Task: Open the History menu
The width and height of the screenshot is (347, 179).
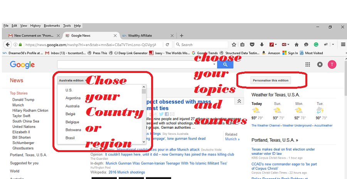Action: click(x=35, y=26)
